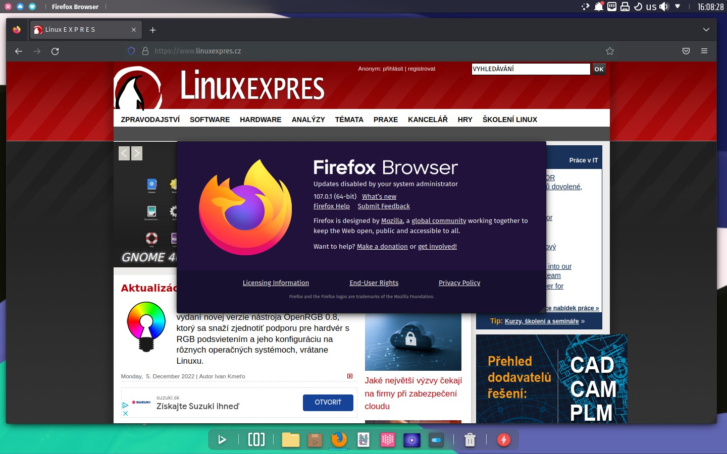Submit search with the OK button

pyautogui.click(x=599, y=69)
